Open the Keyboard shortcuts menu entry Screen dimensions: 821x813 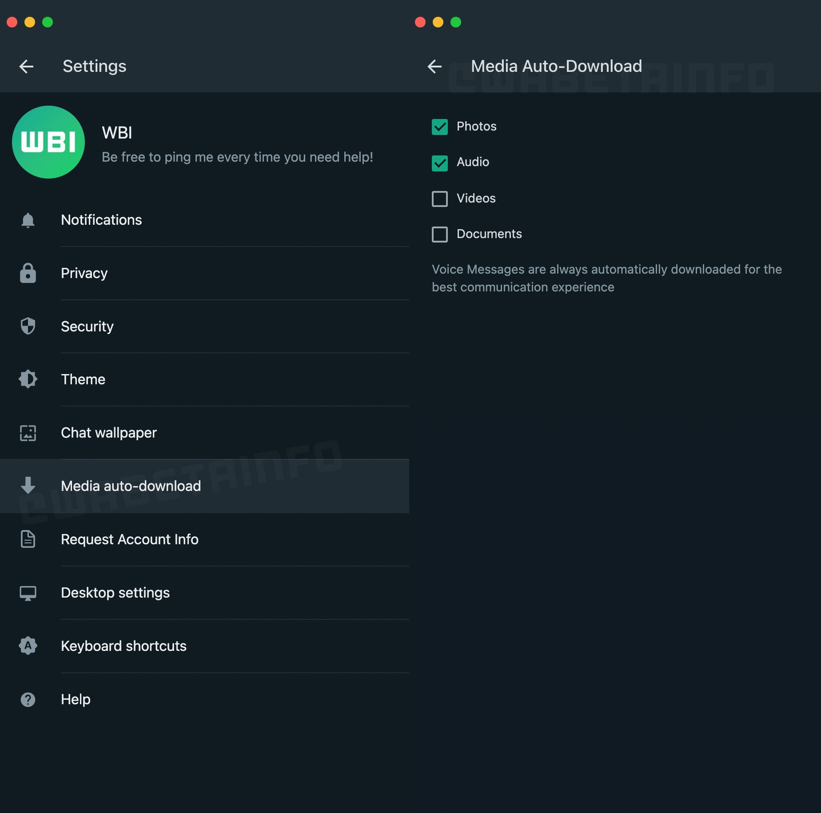pos(124,646)
